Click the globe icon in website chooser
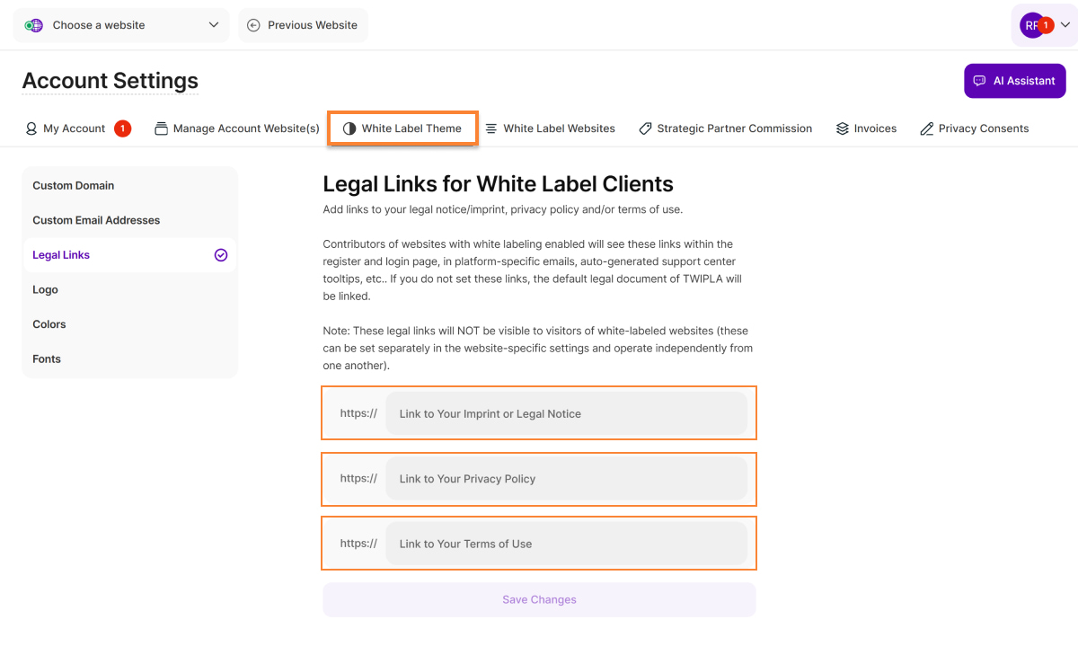Viewport: 1078px width, 646px height. [x=33, y=25]
